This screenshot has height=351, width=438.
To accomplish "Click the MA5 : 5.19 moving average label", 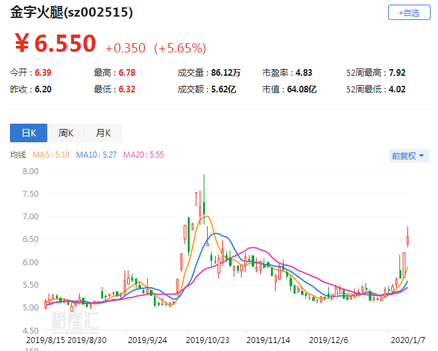I will point(51,155).
